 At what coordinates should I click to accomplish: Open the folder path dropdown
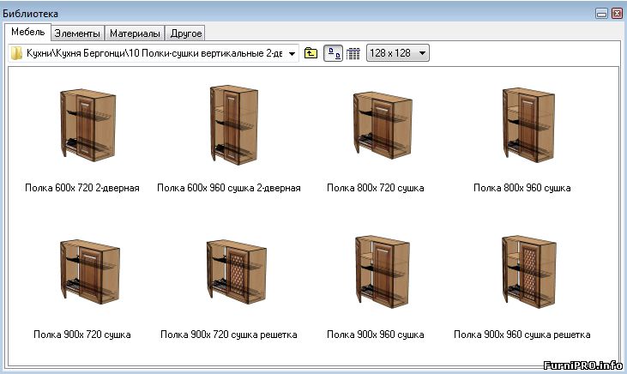pyautogui.click(x=292, y=53)
